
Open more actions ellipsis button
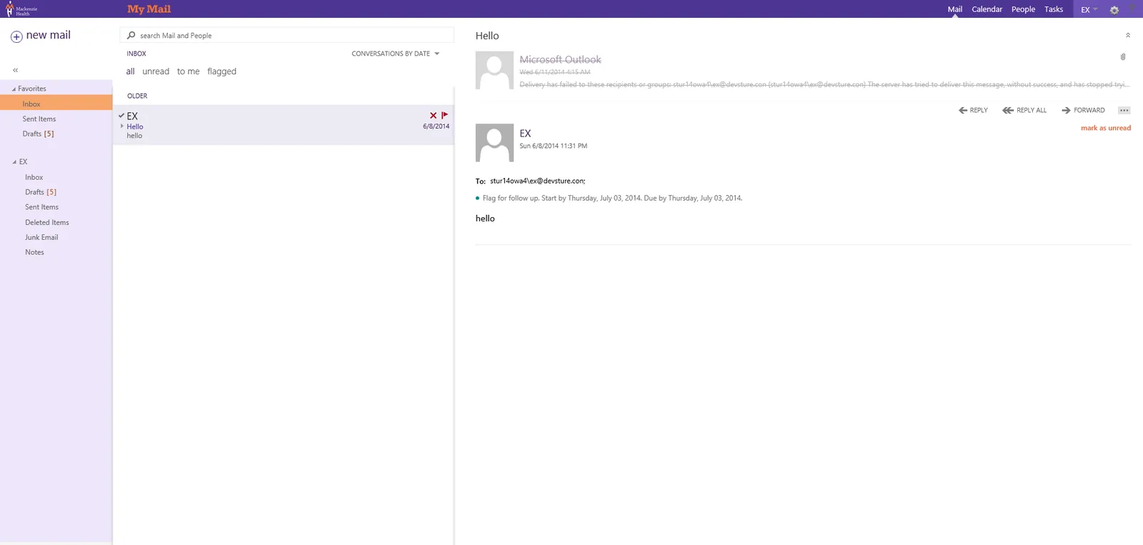click(x=1124, y=110)
